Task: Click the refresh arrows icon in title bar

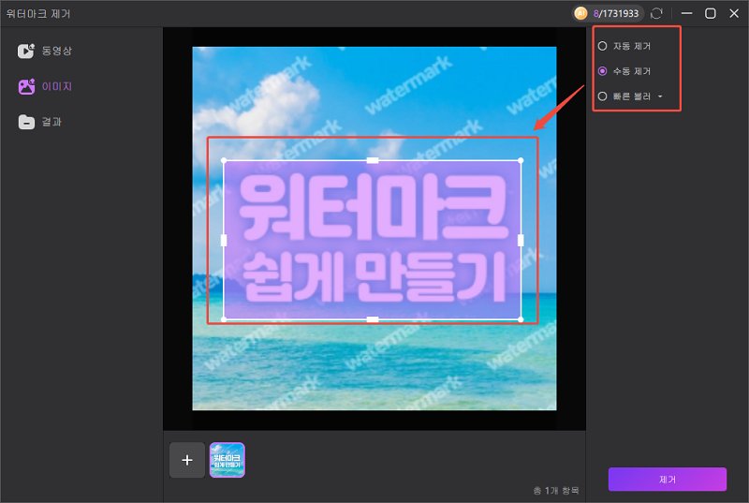Action: (657, 13)
